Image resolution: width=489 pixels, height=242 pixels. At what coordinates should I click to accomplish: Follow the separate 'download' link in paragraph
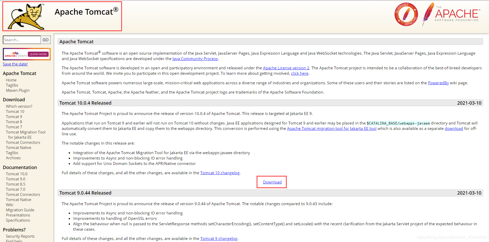454,129
